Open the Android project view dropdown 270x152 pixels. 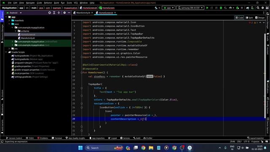pyautogui.click(x=14, y=13)
